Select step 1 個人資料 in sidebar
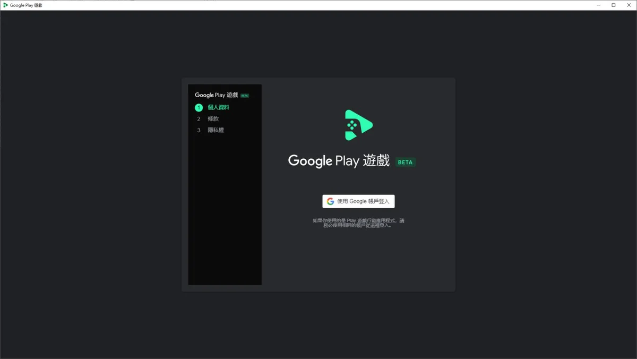 212,107
